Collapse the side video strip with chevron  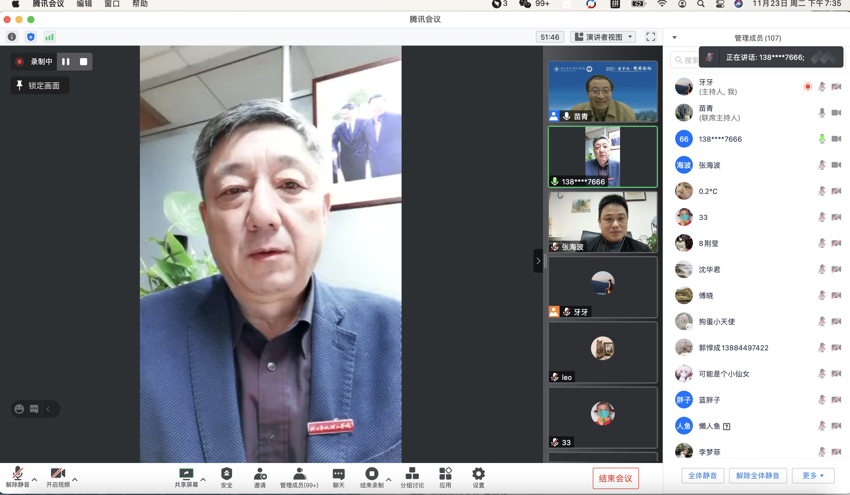[x=538, y=261]
